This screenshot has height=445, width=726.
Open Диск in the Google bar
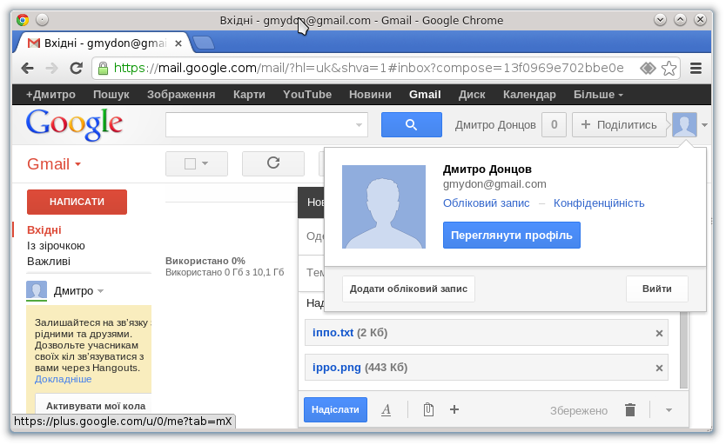point(472,95)
